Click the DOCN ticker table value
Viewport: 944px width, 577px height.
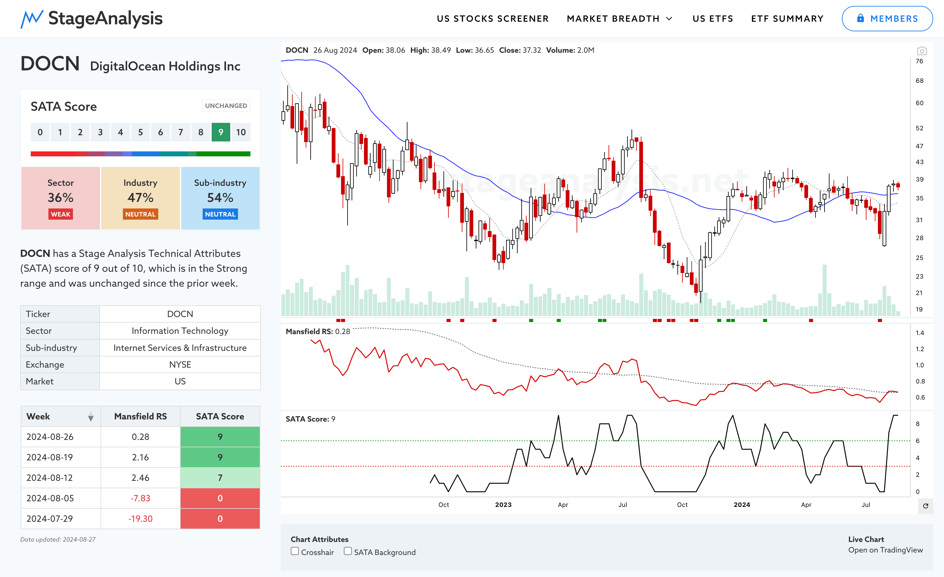click(x=180, y=314)
